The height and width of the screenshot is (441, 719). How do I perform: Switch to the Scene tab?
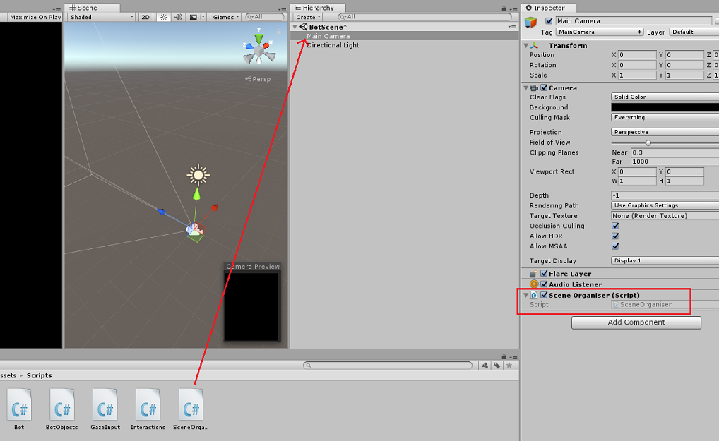85,7
